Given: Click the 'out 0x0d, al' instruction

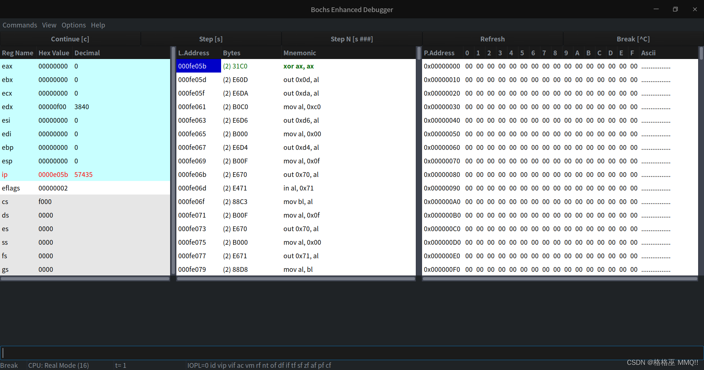Looking at the screenshot, I should pos(301,79).
